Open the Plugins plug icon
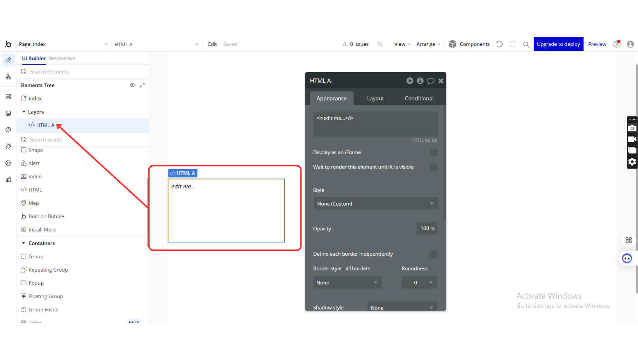Screen dimensions: 638x359 (8, 146)
